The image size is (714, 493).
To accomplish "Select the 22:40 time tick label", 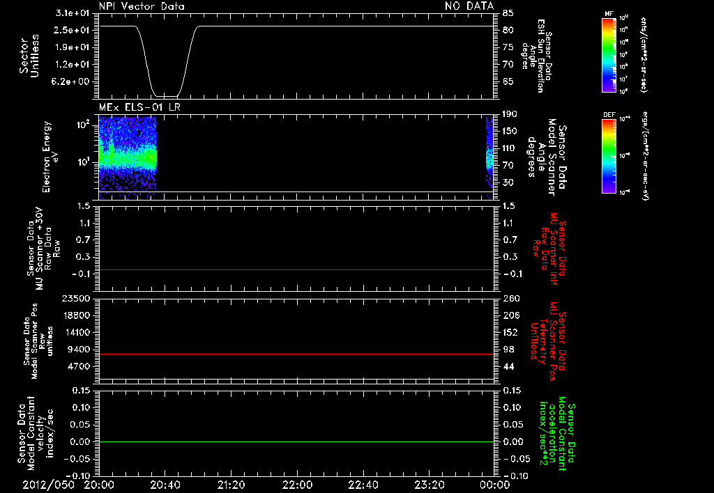I will [363, 485].
